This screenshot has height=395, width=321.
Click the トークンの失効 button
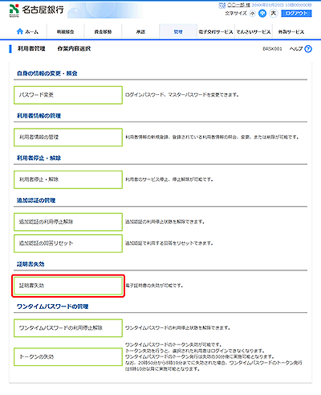click(68, 357)
